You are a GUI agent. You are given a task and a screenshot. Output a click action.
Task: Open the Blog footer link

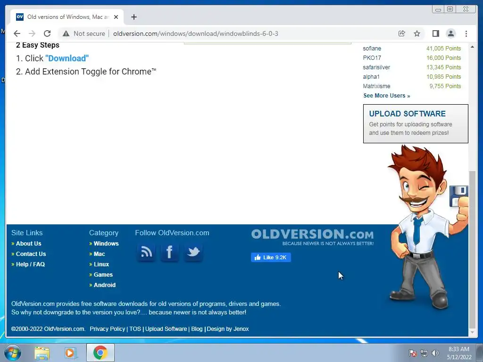tap(197, 329)
